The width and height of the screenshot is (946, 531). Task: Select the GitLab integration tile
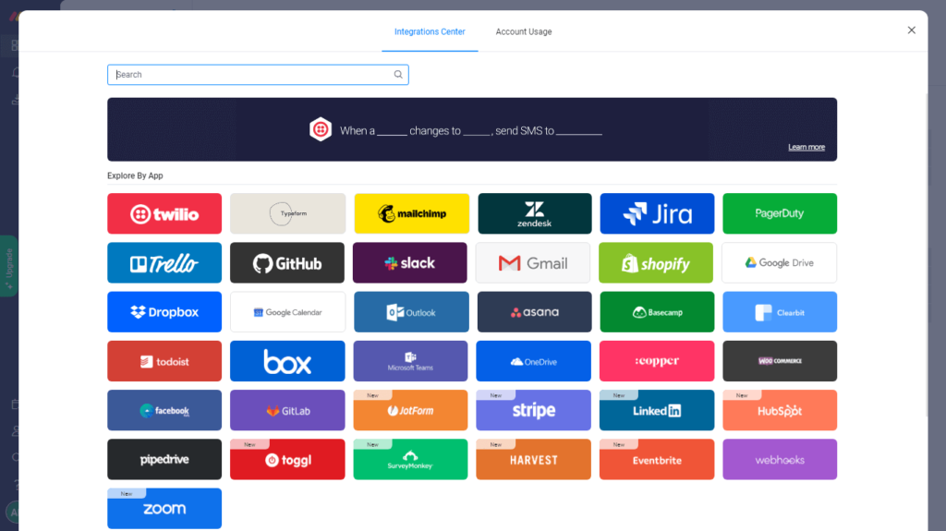[287, 410]
